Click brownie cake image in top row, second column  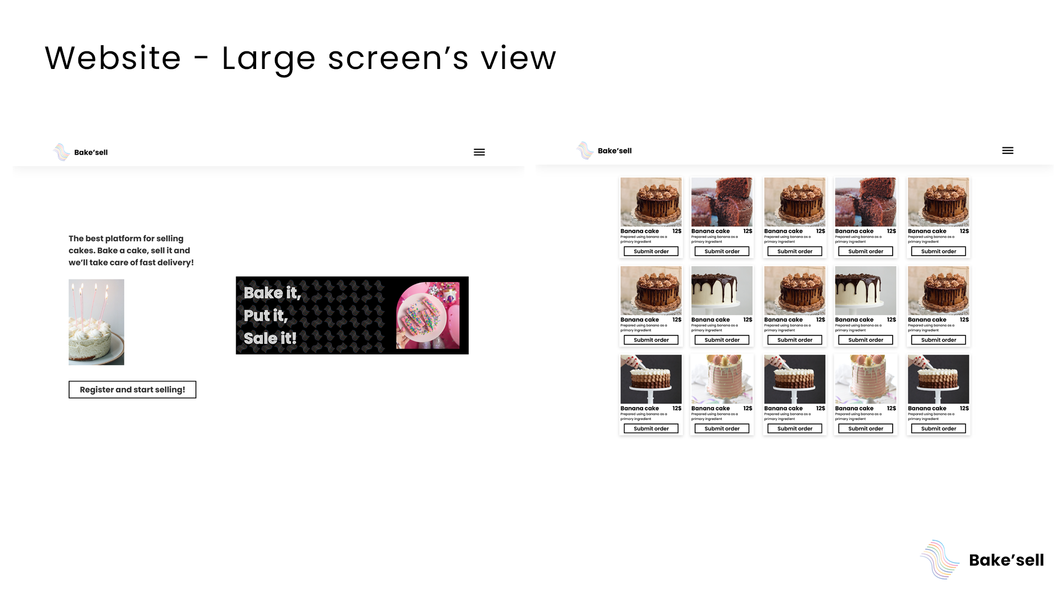pos(722,201)
